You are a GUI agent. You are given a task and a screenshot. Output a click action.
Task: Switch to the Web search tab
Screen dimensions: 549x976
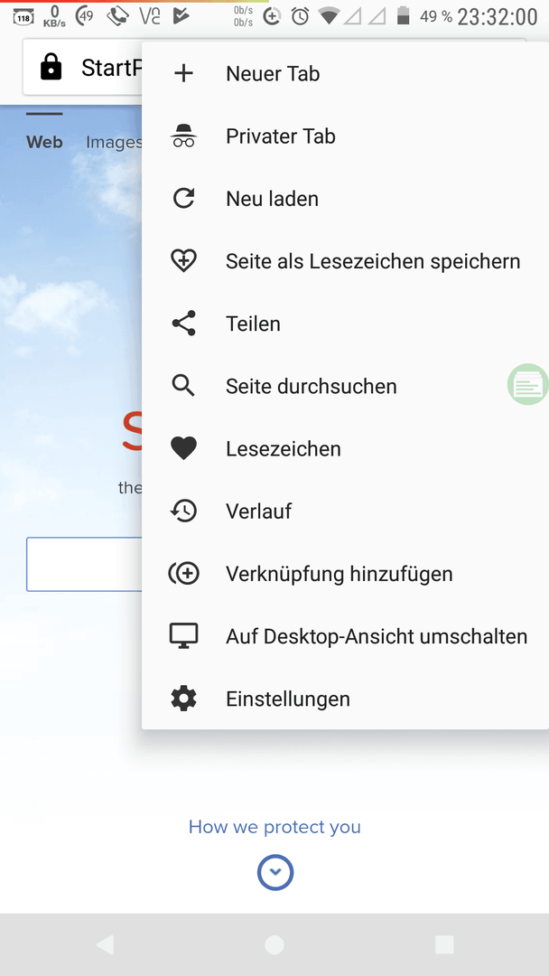(x=44, y=142)
